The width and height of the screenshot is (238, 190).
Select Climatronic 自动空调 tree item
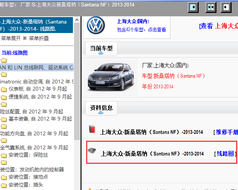[37, 82]
